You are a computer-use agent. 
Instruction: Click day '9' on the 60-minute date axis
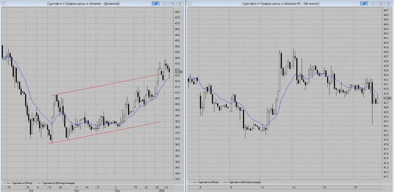[231, 187]
